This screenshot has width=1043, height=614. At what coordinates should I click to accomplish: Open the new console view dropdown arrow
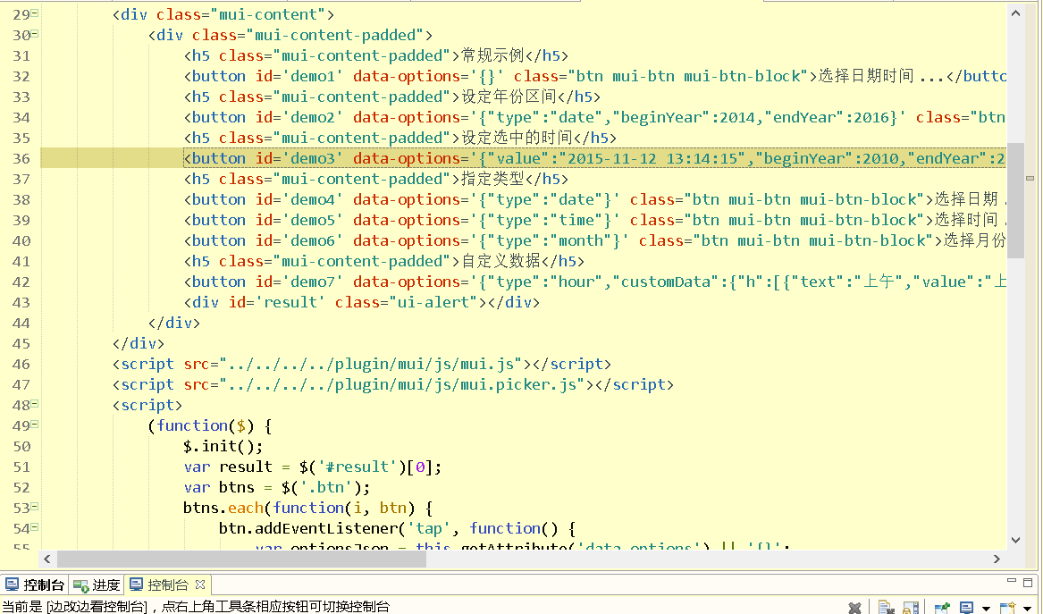point(1027,608)
